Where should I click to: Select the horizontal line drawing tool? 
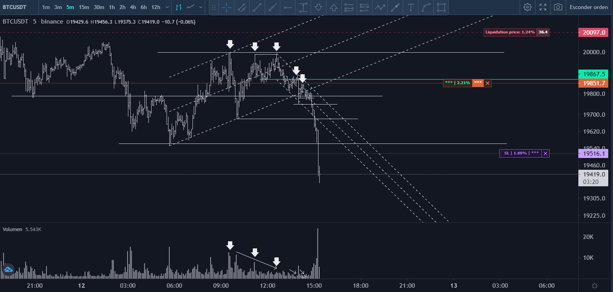(x=288, y=7)
